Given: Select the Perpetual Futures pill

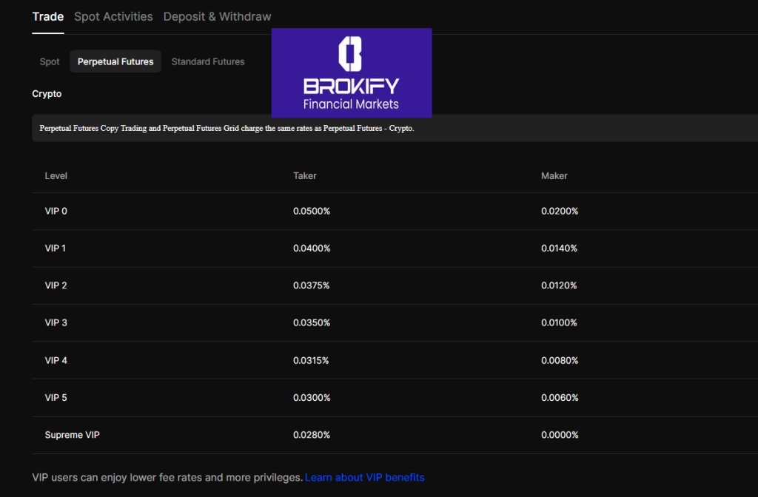Looking at the screenshot, I should [x=115, y=61].
